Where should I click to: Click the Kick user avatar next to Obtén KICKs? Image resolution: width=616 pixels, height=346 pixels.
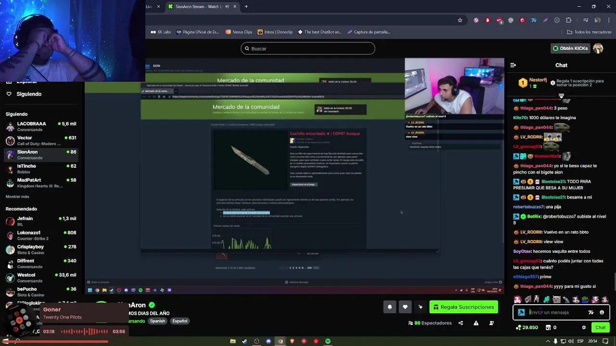tap(598, 49)
